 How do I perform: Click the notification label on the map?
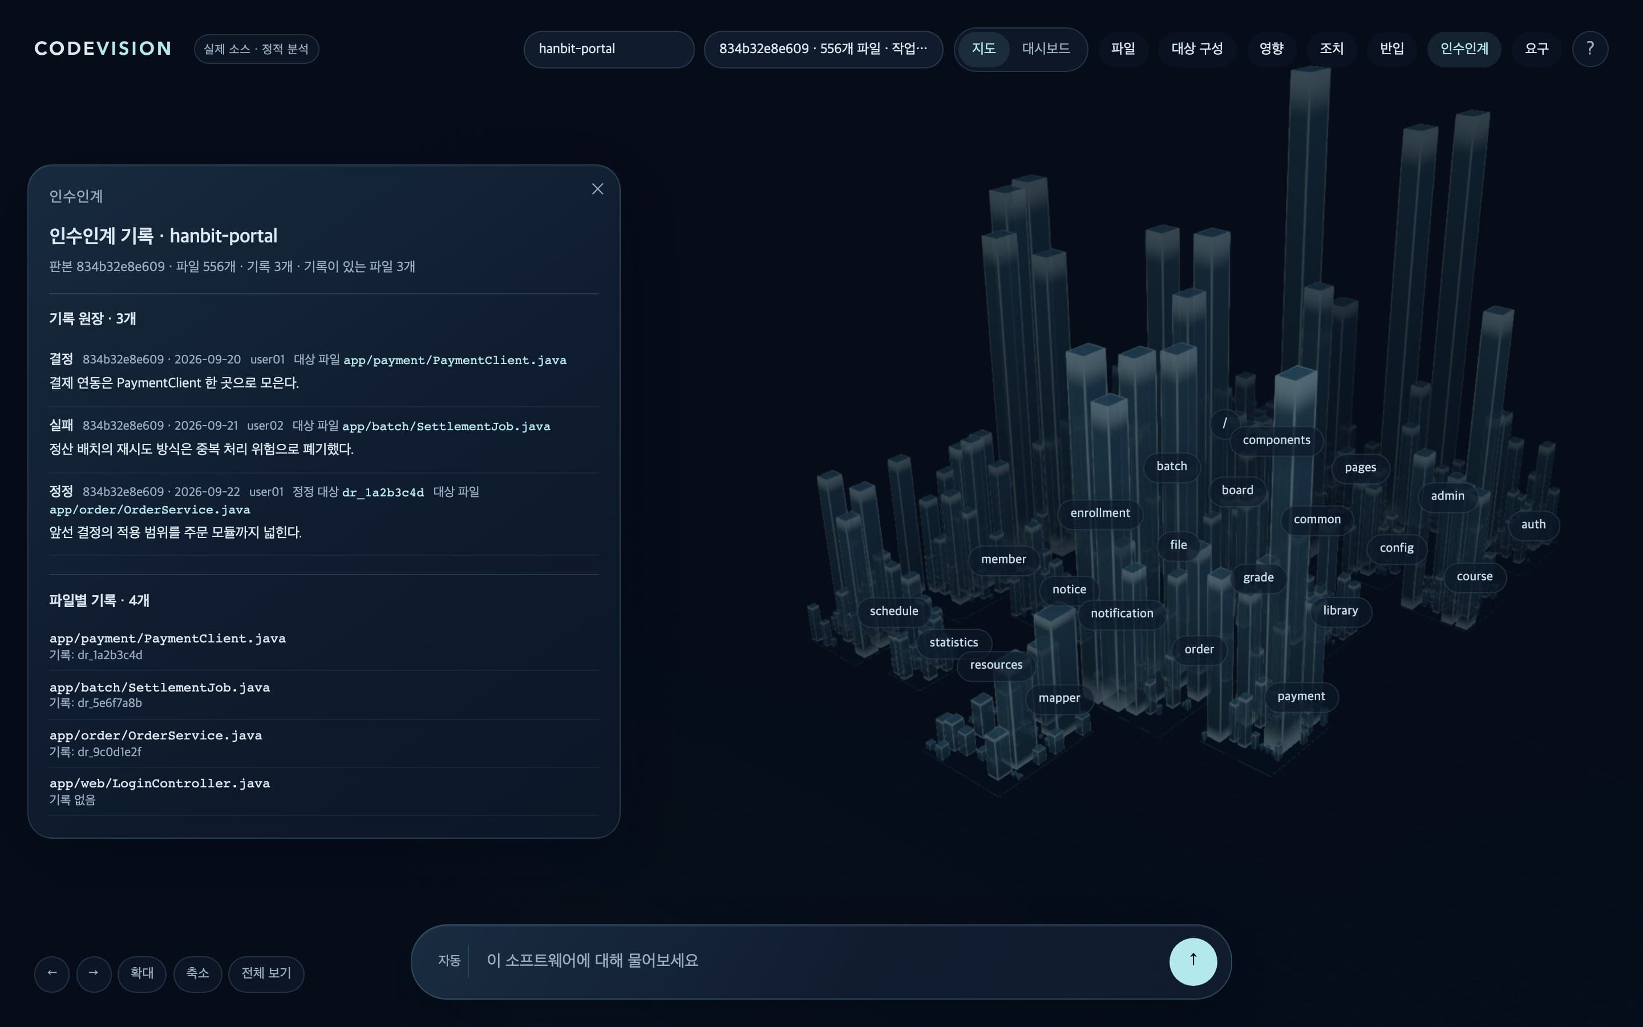pos(1122,613)
